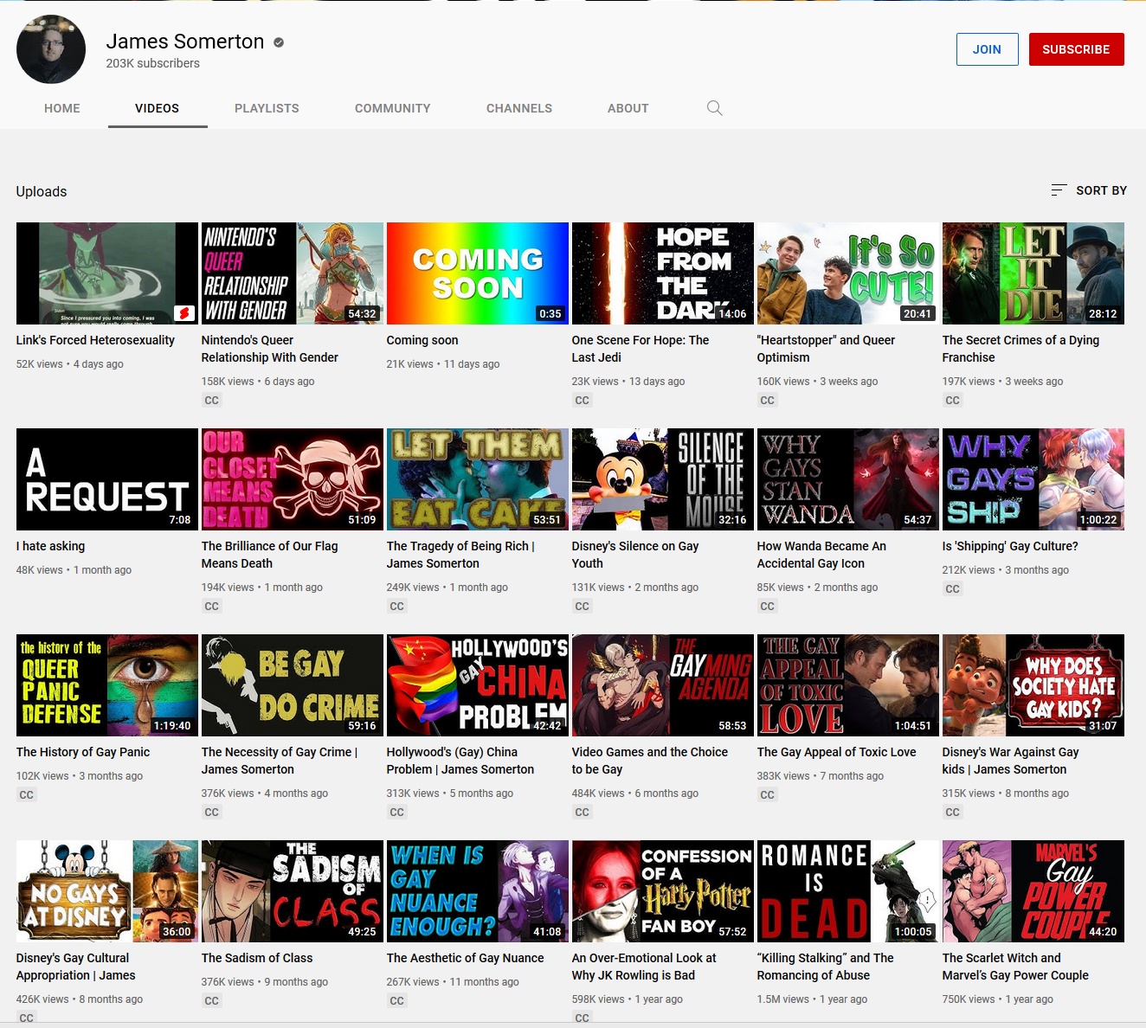The height and width of the screenshot is (1028, 1146).
Task: Click the CC badge under Video Games and the Choice
Action: pyautogui.click(x=582, y=813)
